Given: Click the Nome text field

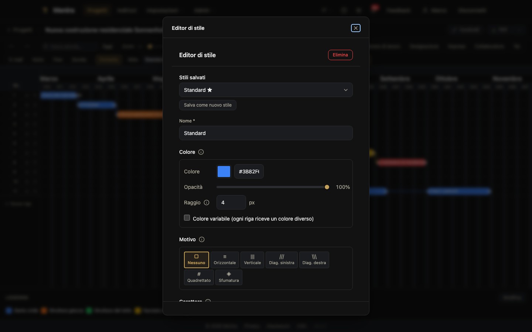Looking at the screenshot, I should 266,133.
